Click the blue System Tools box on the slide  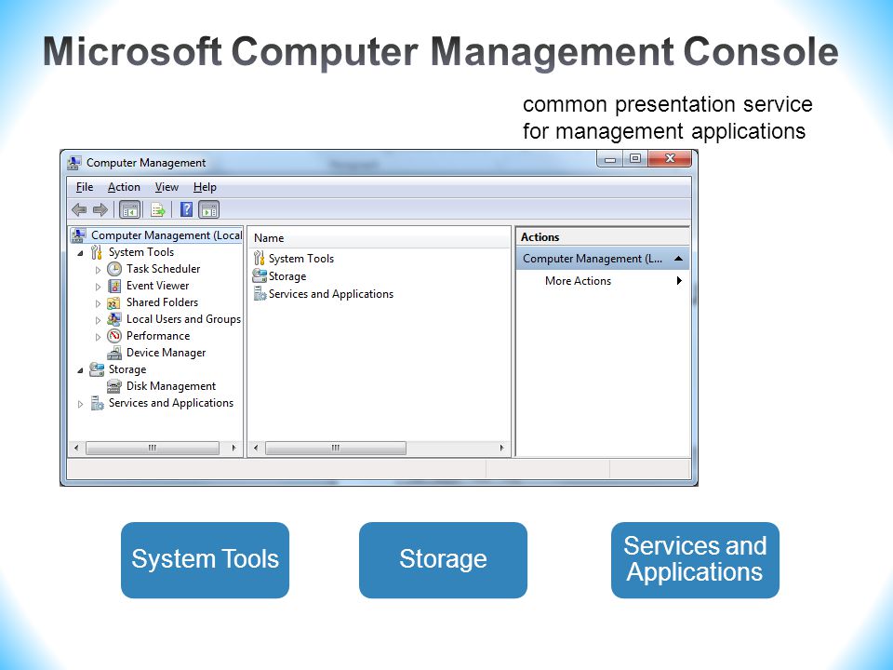click(205, 560)
